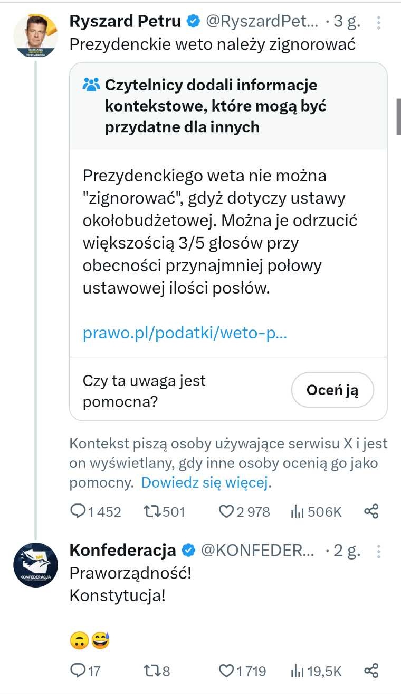The image size is (401, 697).
Task: Open the @KONFEDER... handle
Action: coord(258,551)
